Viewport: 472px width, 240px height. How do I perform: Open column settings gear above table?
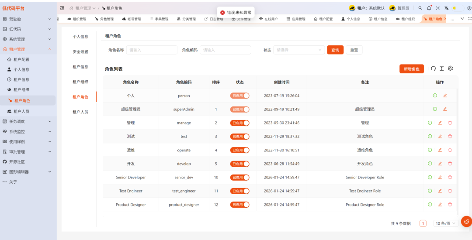450,69
